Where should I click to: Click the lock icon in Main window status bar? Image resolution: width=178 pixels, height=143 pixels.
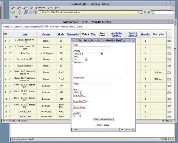point(175,121)
